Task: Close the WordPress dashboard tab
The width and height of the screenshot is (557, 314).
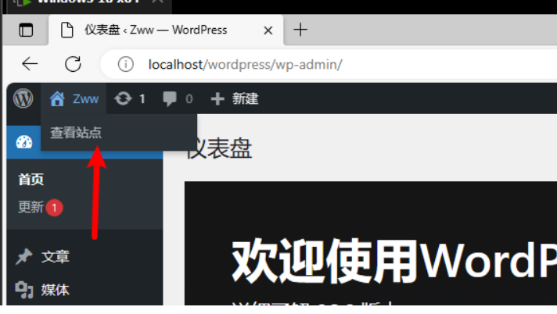Action: (x=268, y=30)
